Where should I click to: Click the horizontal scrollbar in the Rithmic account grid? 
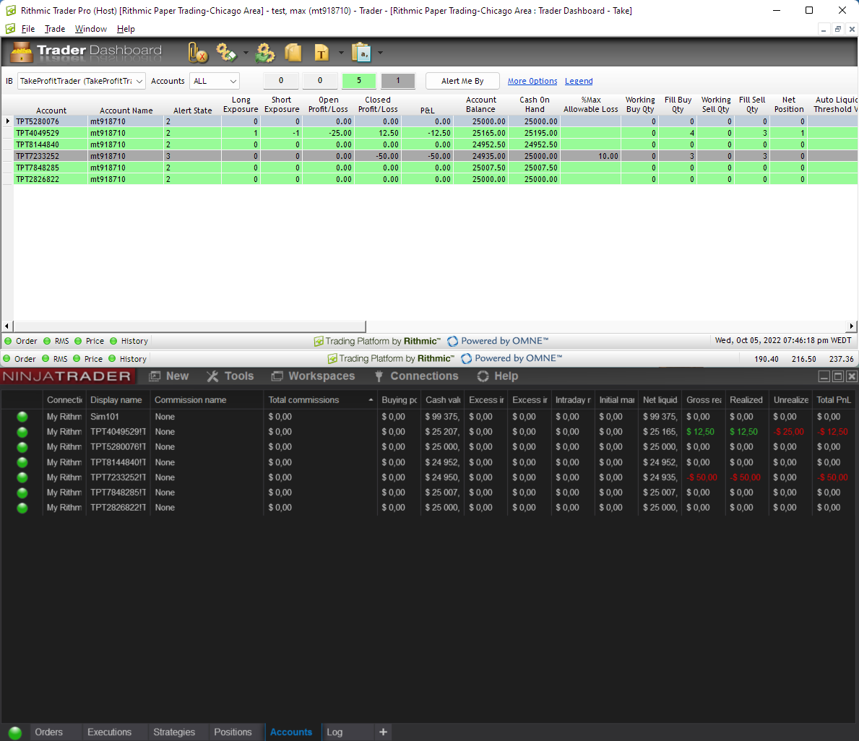tap(189, 326)
